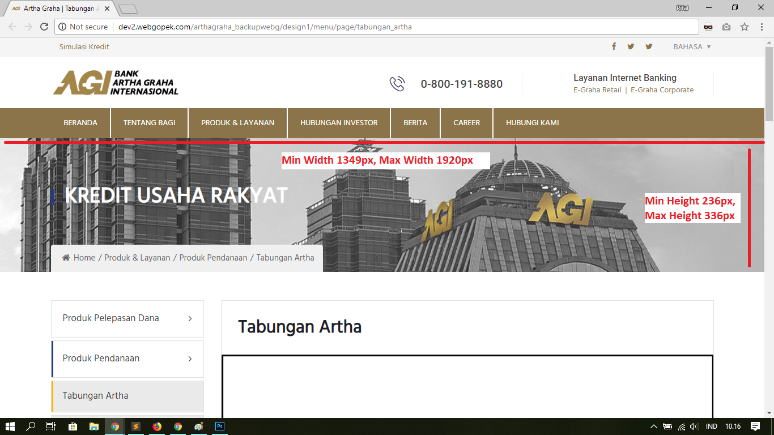Open the PRODUK & LAYANAN menu
This screenshot has width=774, height=435.
click(238, 123)
